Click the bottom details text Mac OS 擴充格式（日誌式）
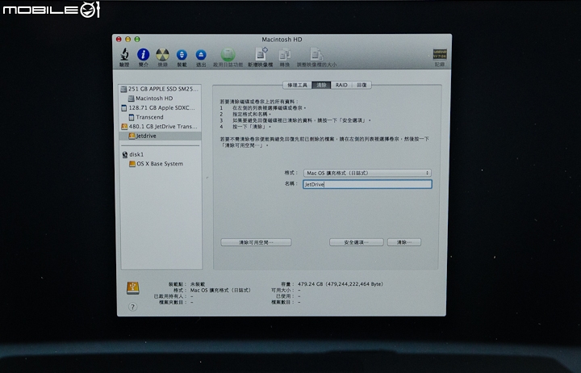The width and height of the screenshot is (581, 373). (x=220, y=291)
